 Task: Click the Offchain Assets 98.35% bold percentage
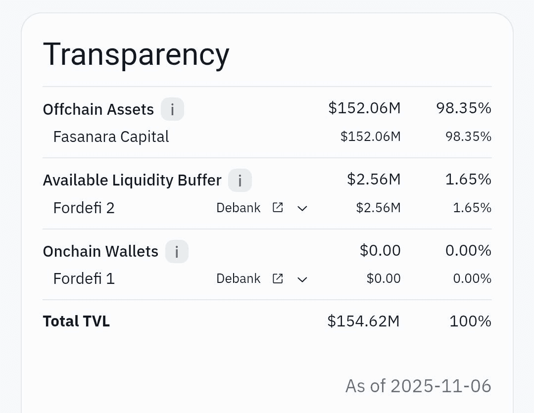pyautogui.click(x=463, y=108)
